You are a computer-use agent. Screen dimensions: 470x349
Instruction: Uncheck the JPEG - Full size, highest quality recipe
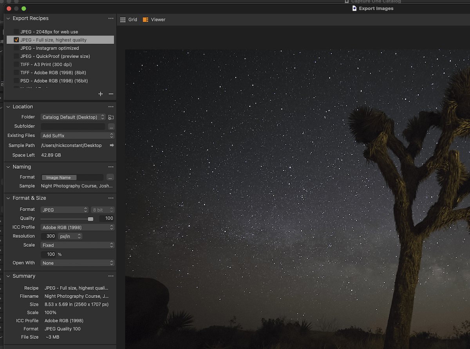[16, 40]
